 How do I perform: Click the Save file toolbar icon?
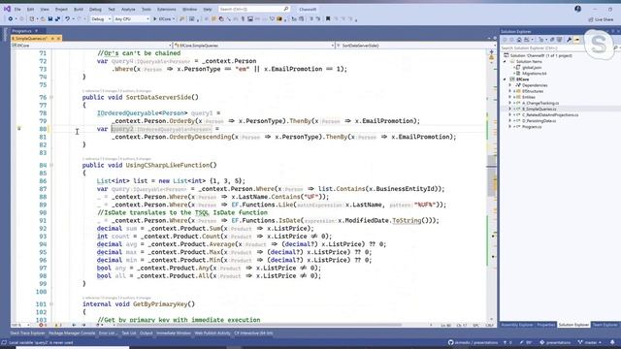50,19
